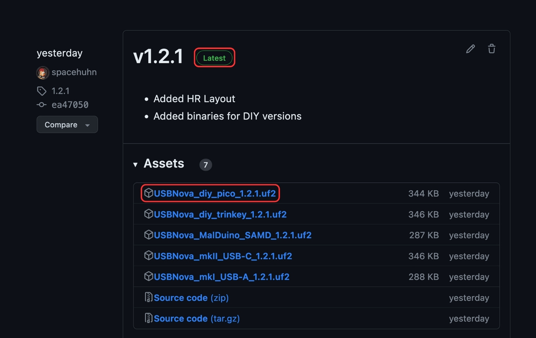The image size is (536, 338).
Task: Click package icon of USBNova_diy_pico file
Action: click(149, 193)
